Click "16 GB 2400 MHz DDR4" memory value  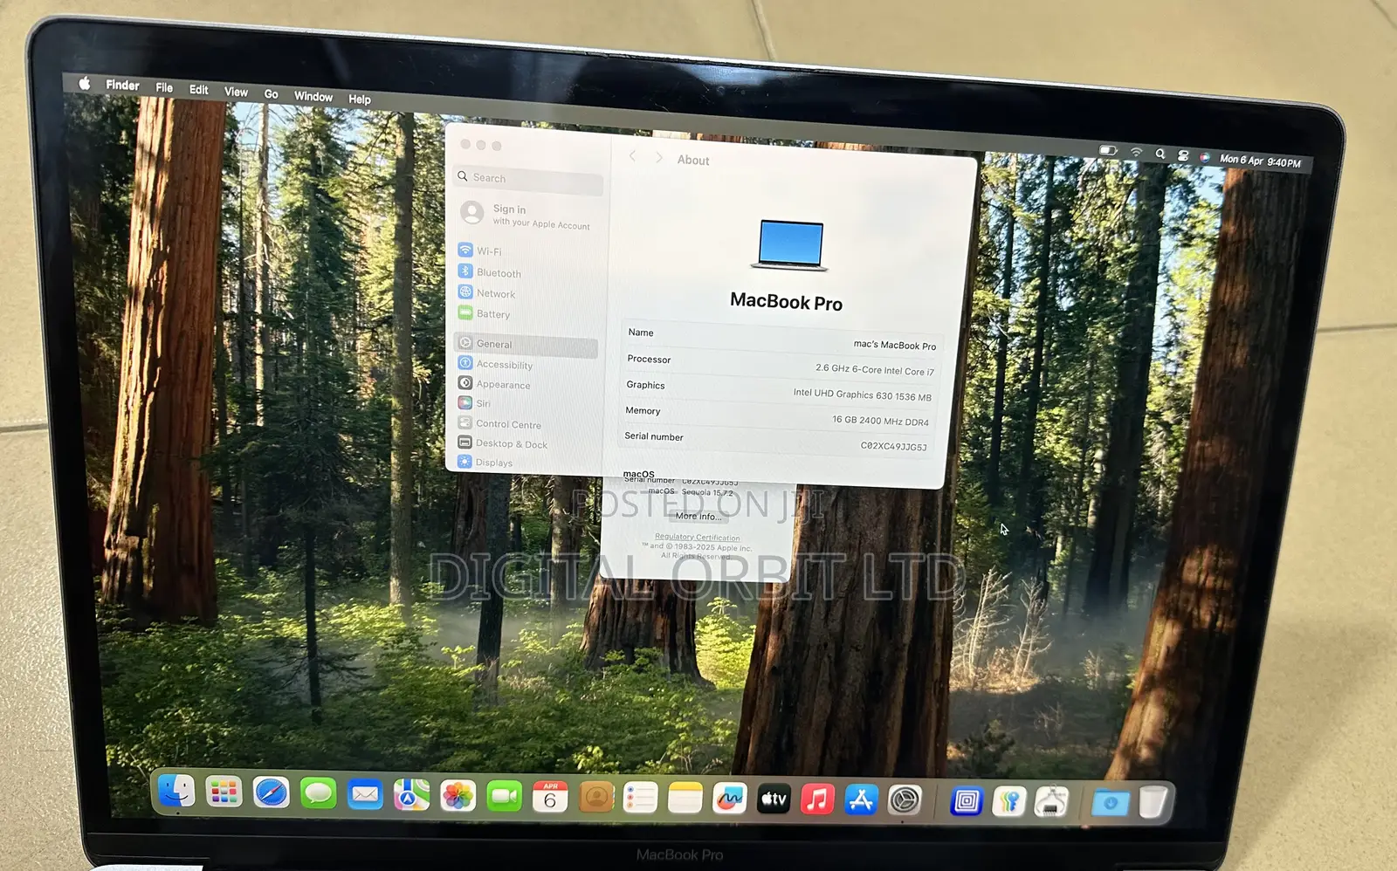pyautogui.click(x=880, y=421)
